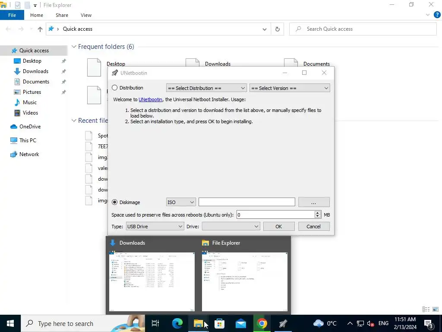442x332 pixels.
Task: Select This PC in navigation pane
Action: point(28,140)
